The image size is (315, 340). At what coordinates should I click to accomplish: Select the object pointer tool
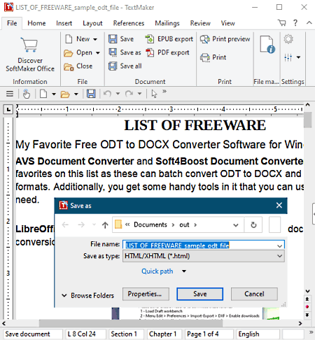(x=154, y=94)
